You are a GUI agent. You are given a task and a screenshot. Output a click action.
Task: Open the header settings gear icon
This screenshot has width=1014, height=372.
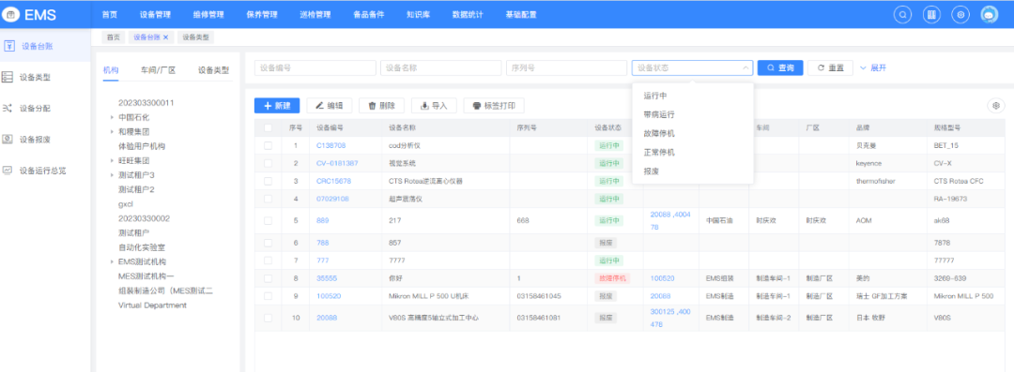tap(961, 14)
